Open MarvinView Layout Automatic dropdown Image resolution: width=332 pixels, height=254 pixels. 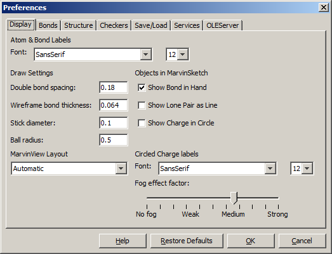click(69, 168)
